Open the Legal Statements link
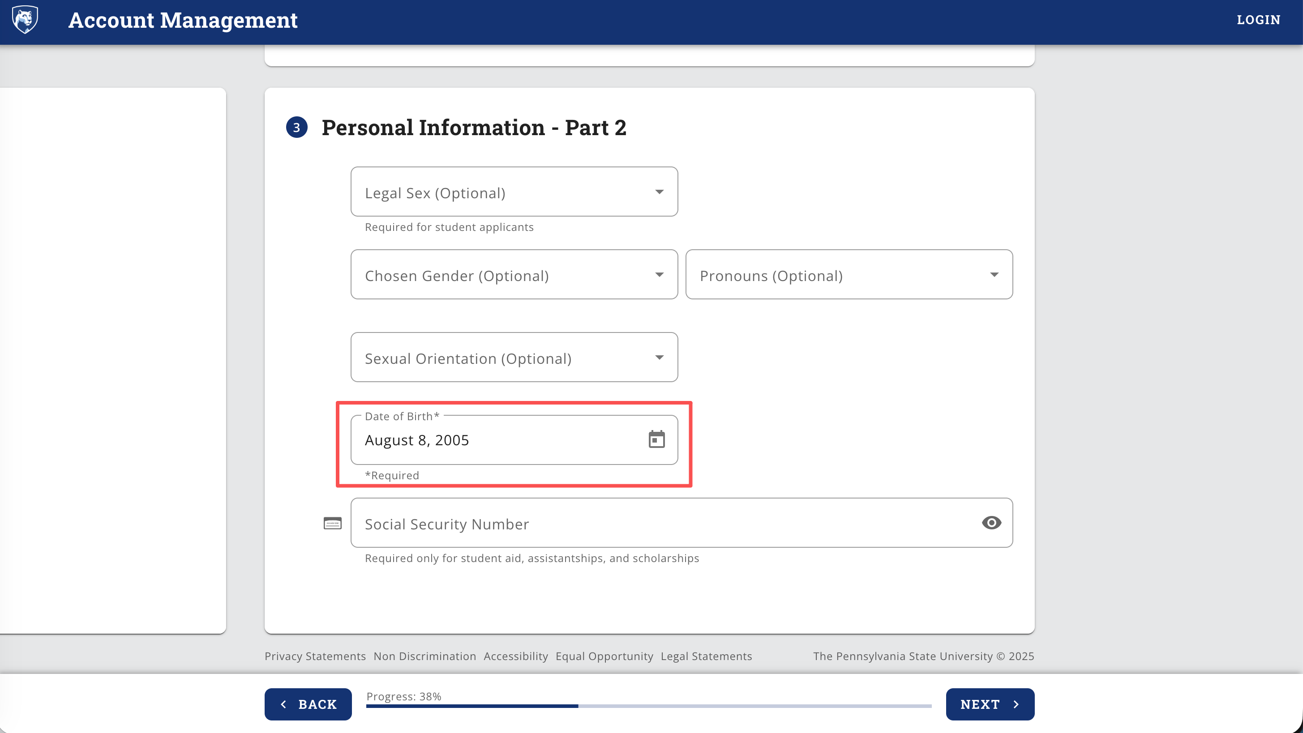 pos(706,656)
